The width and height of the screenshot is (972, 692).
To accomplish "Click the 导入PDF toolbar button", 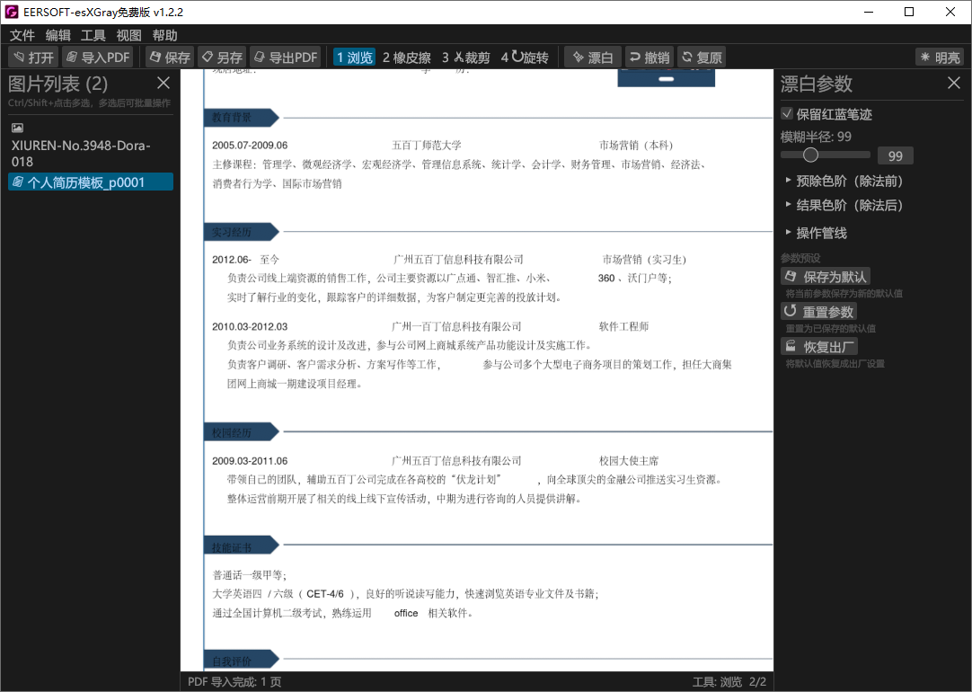I will 99,58.
